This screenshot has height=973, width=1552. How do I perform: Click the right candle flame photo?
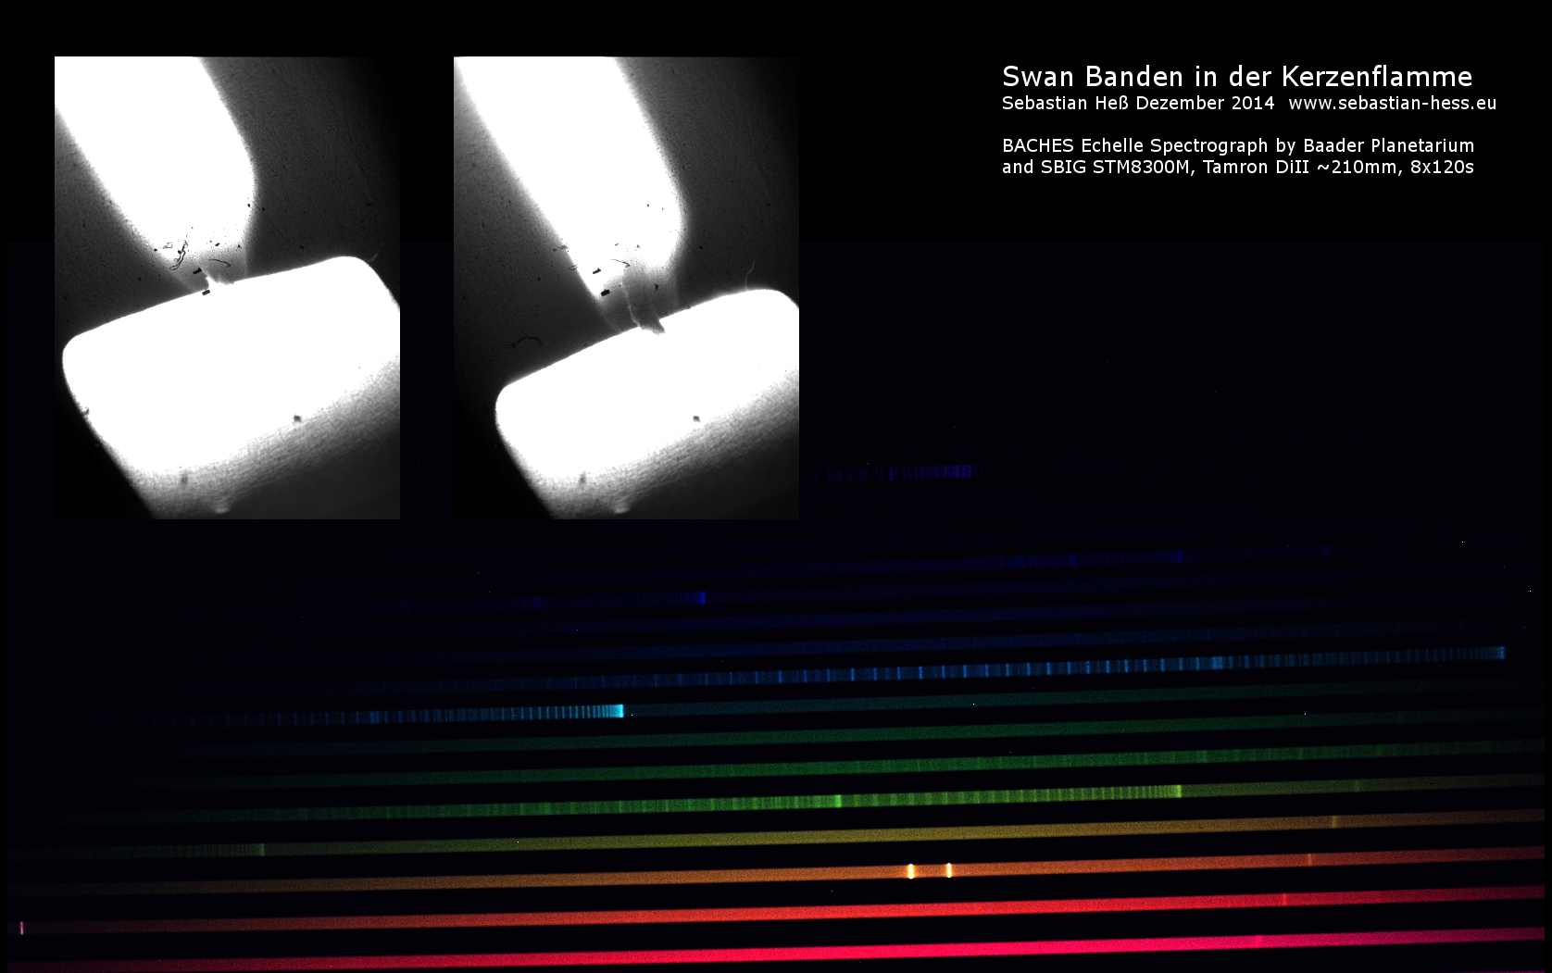[626, 287]
